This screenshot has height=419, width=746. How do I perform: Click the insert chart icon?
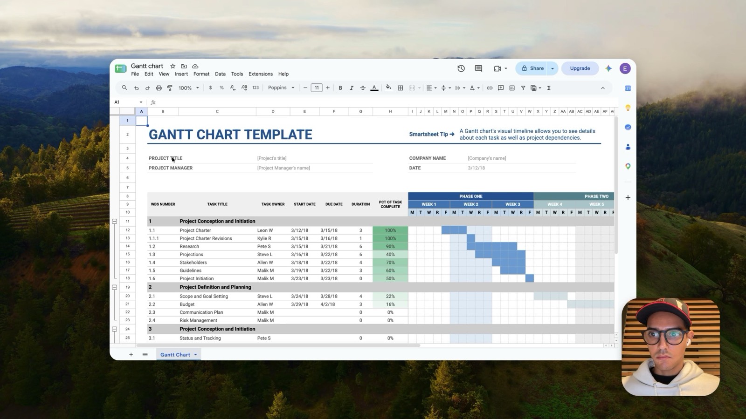512,88
